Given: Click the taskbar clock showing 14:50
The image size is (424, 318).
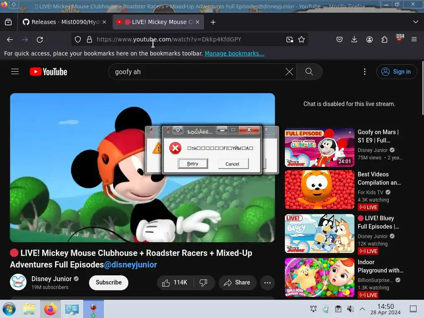Looking at the screenshot, I should pyautogui.click(x=385, y=309).
